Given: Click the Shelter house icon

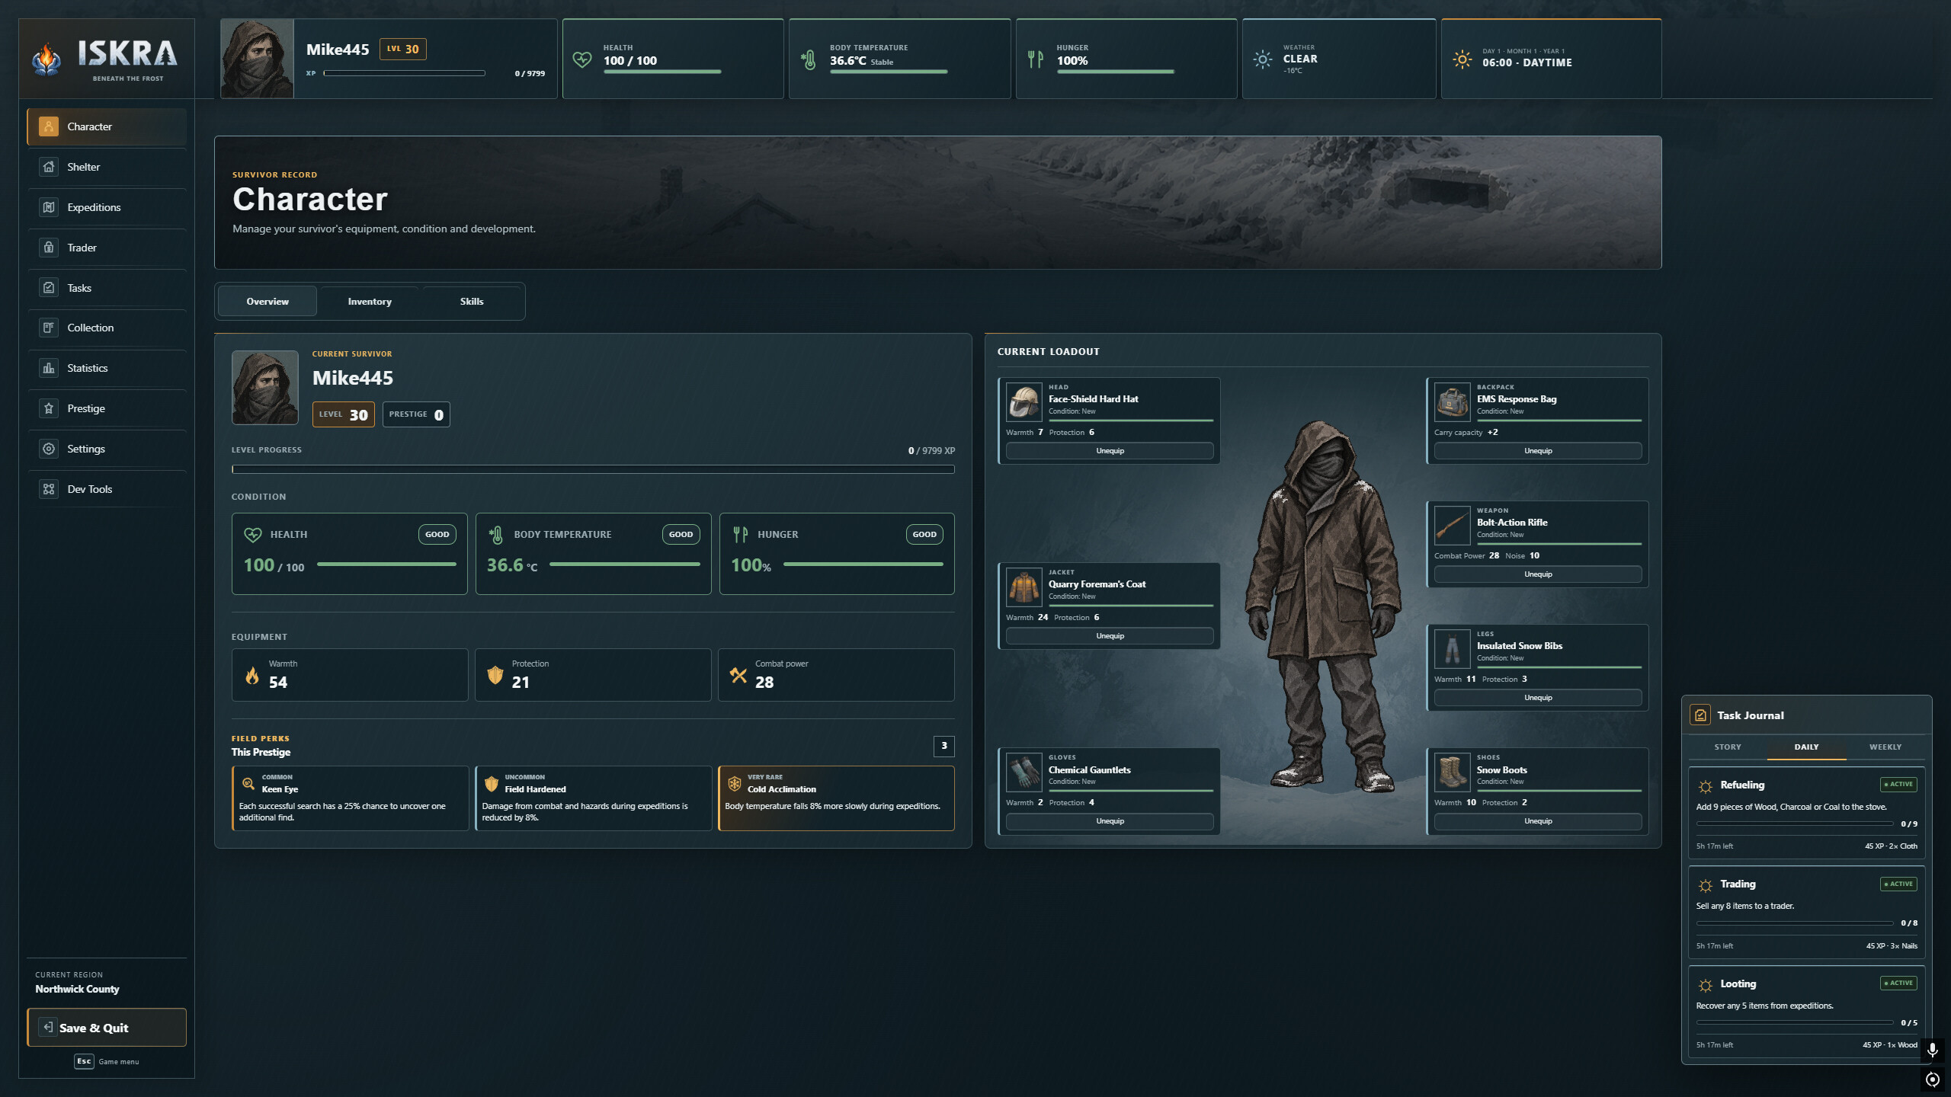Looking at the screenshot, I should (49, 167).
